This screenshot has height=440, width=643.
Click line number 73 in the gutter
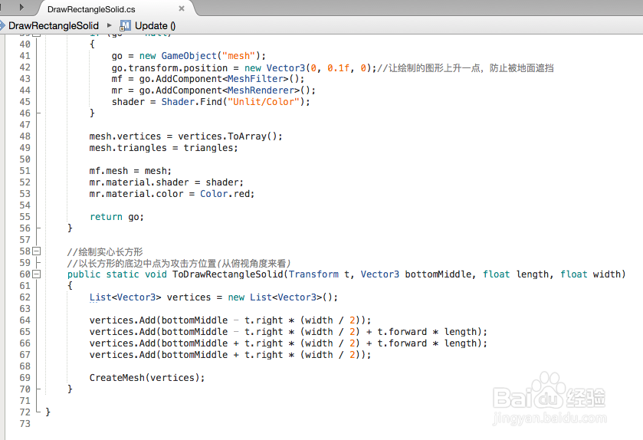tap(25, 424)
